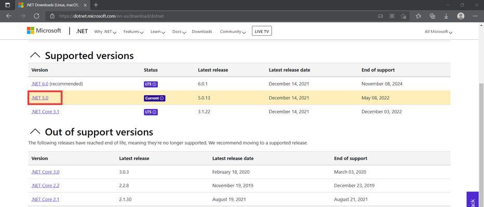Screen dimensions: 484x207
Task: Open the user profile menu
Action: point(461,16)
